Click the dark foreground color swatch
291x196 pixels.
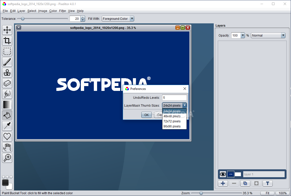[5, 183]
